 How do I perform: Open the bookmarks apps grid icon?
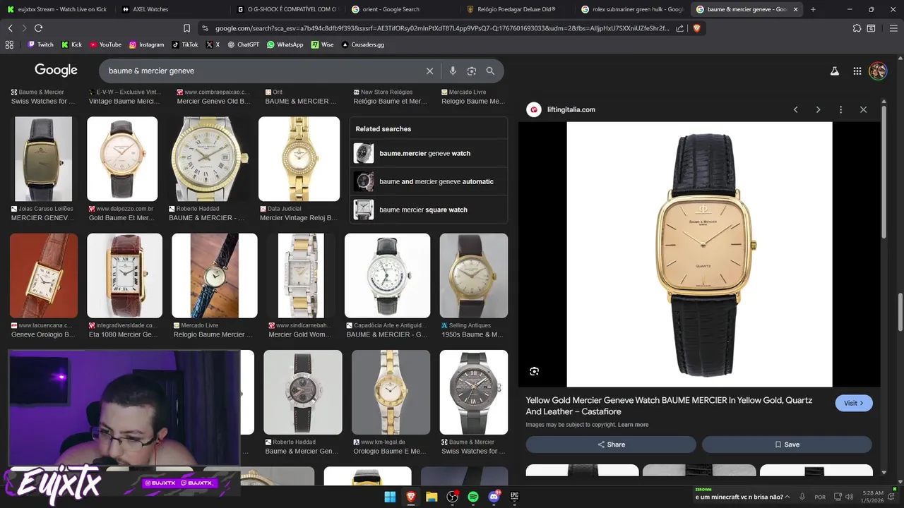point(9,44)
